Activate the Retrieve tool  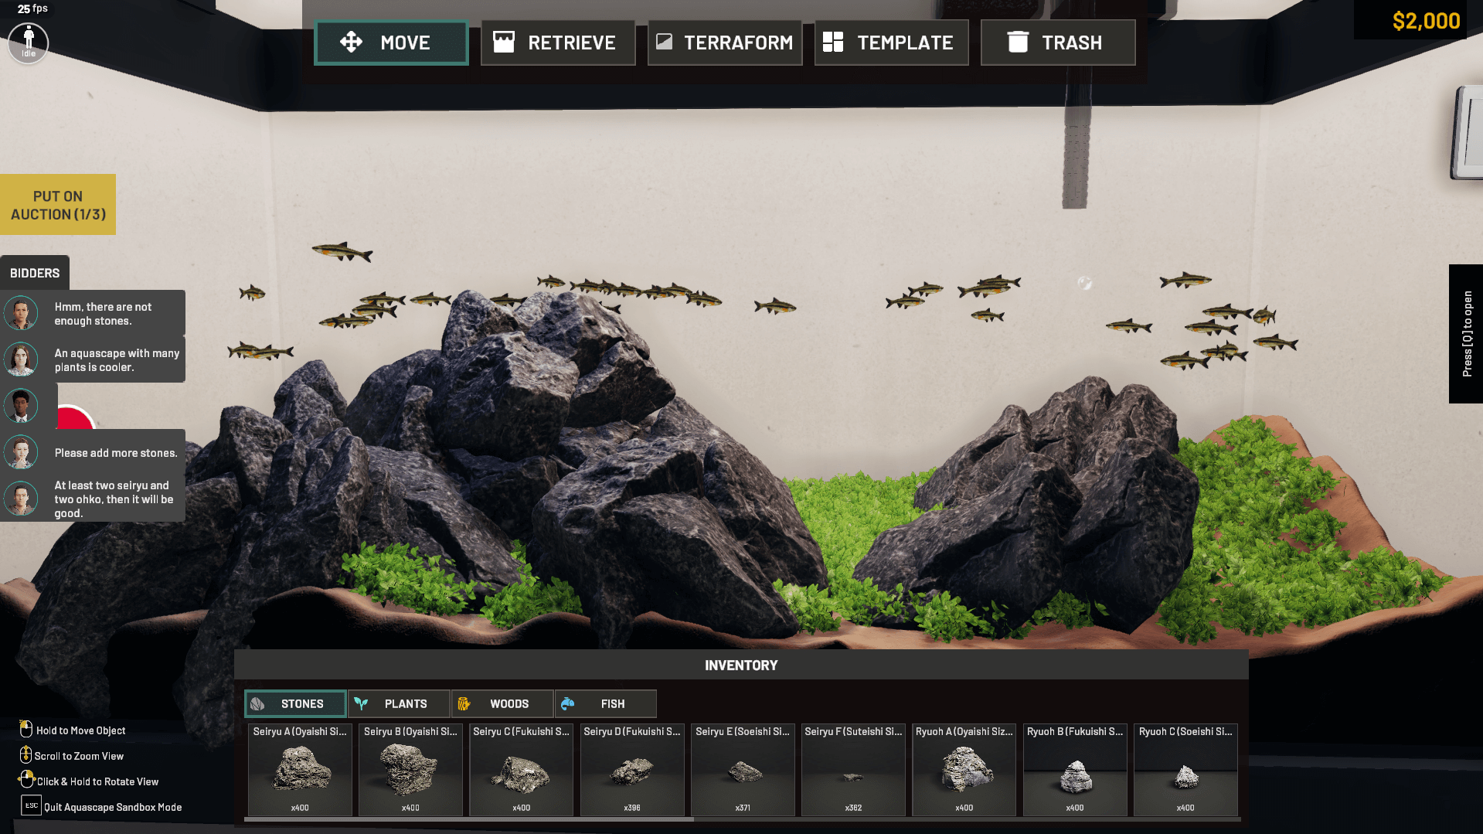[x=557, y=43]
